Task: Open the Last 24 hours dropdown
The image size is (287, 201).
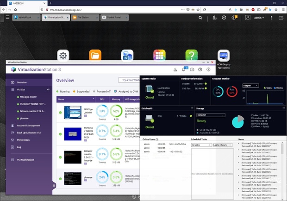Action: (x=222, y=145)
